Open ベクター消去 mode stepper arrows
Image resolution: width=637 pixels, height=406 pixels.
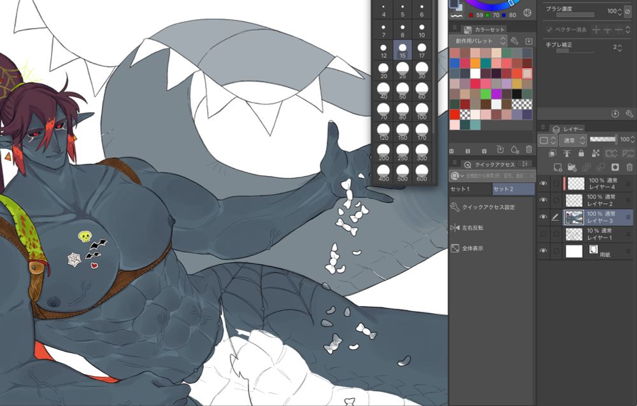click(628, 30)
